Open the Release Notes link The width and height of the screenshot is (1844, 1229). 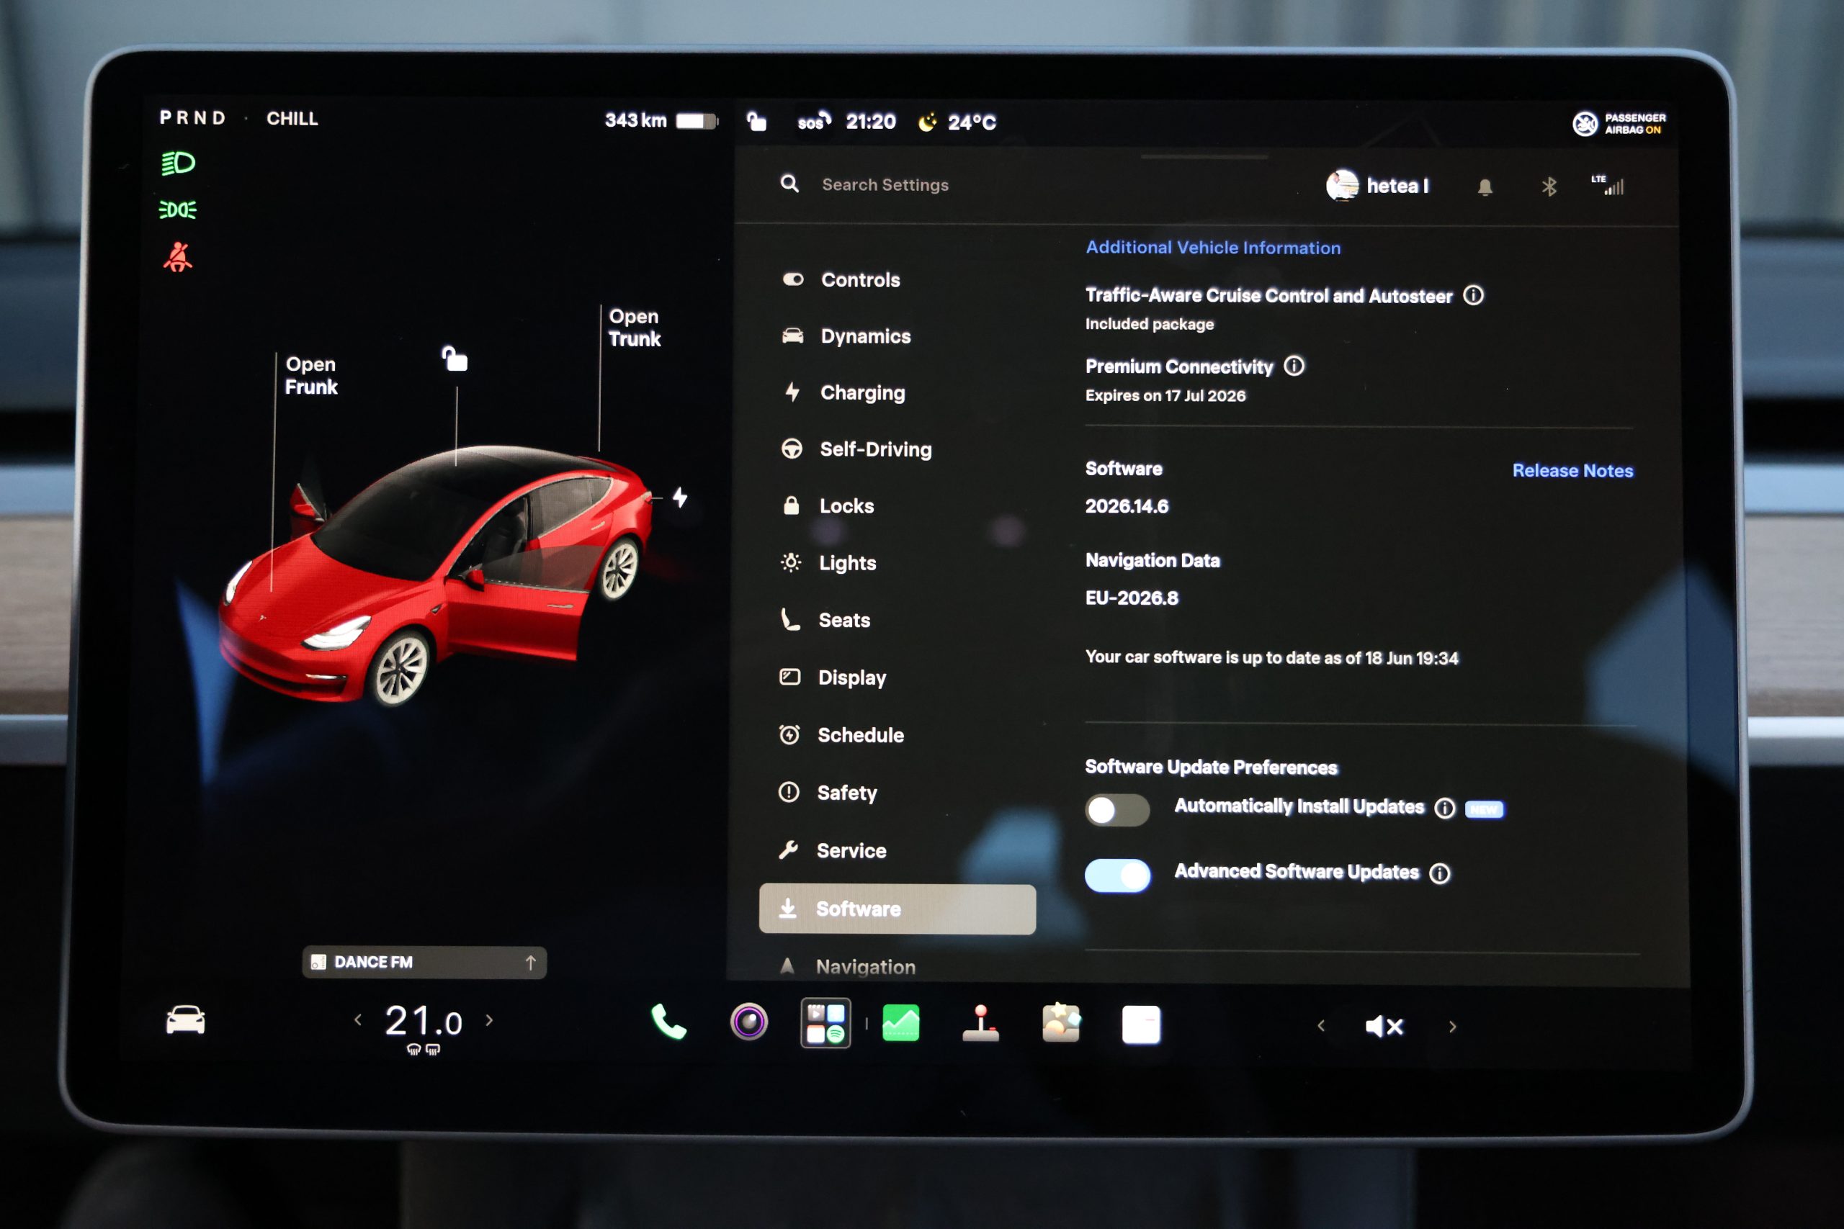tap(1572, 470)
